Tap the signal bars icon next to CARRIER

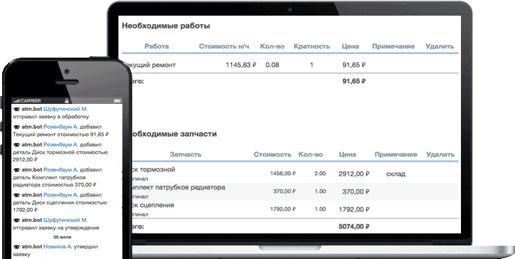16,100
